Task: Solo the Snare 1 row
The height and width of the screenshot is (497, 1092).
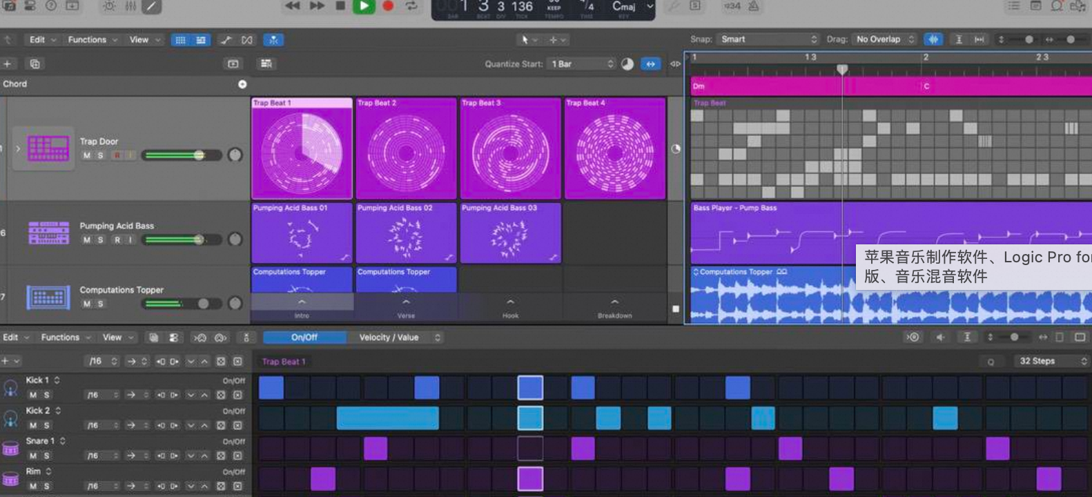Action: tap(46, 456)
